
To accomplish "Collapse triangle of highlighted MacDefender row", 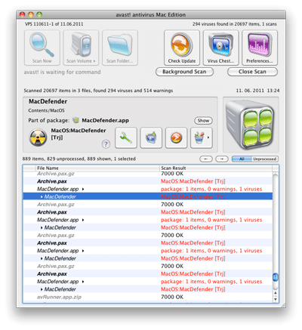I will [x=42, y=197].
